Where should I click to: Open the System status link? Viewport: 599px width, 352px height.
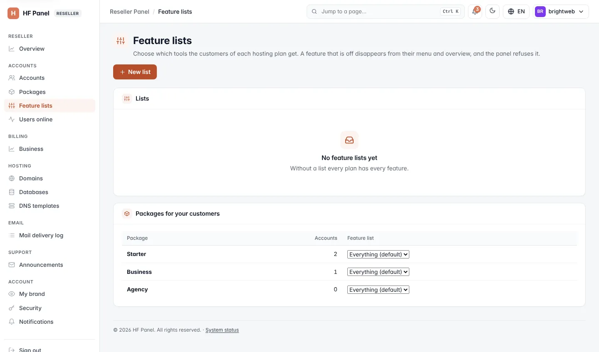(x=222, y=330)
